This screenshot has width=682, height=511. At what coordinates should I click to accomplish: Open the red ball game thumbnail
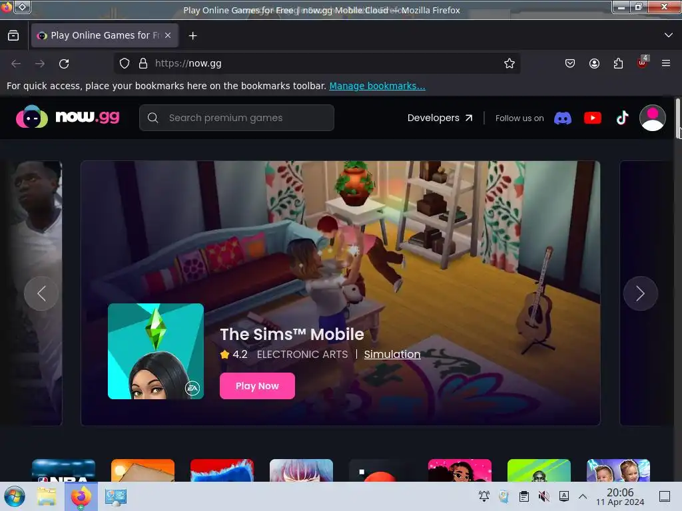380,470
